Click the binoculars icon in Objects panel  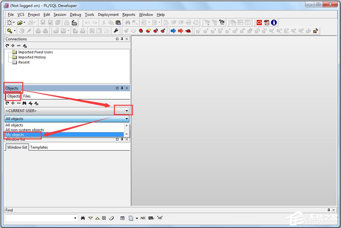[24, 103]
